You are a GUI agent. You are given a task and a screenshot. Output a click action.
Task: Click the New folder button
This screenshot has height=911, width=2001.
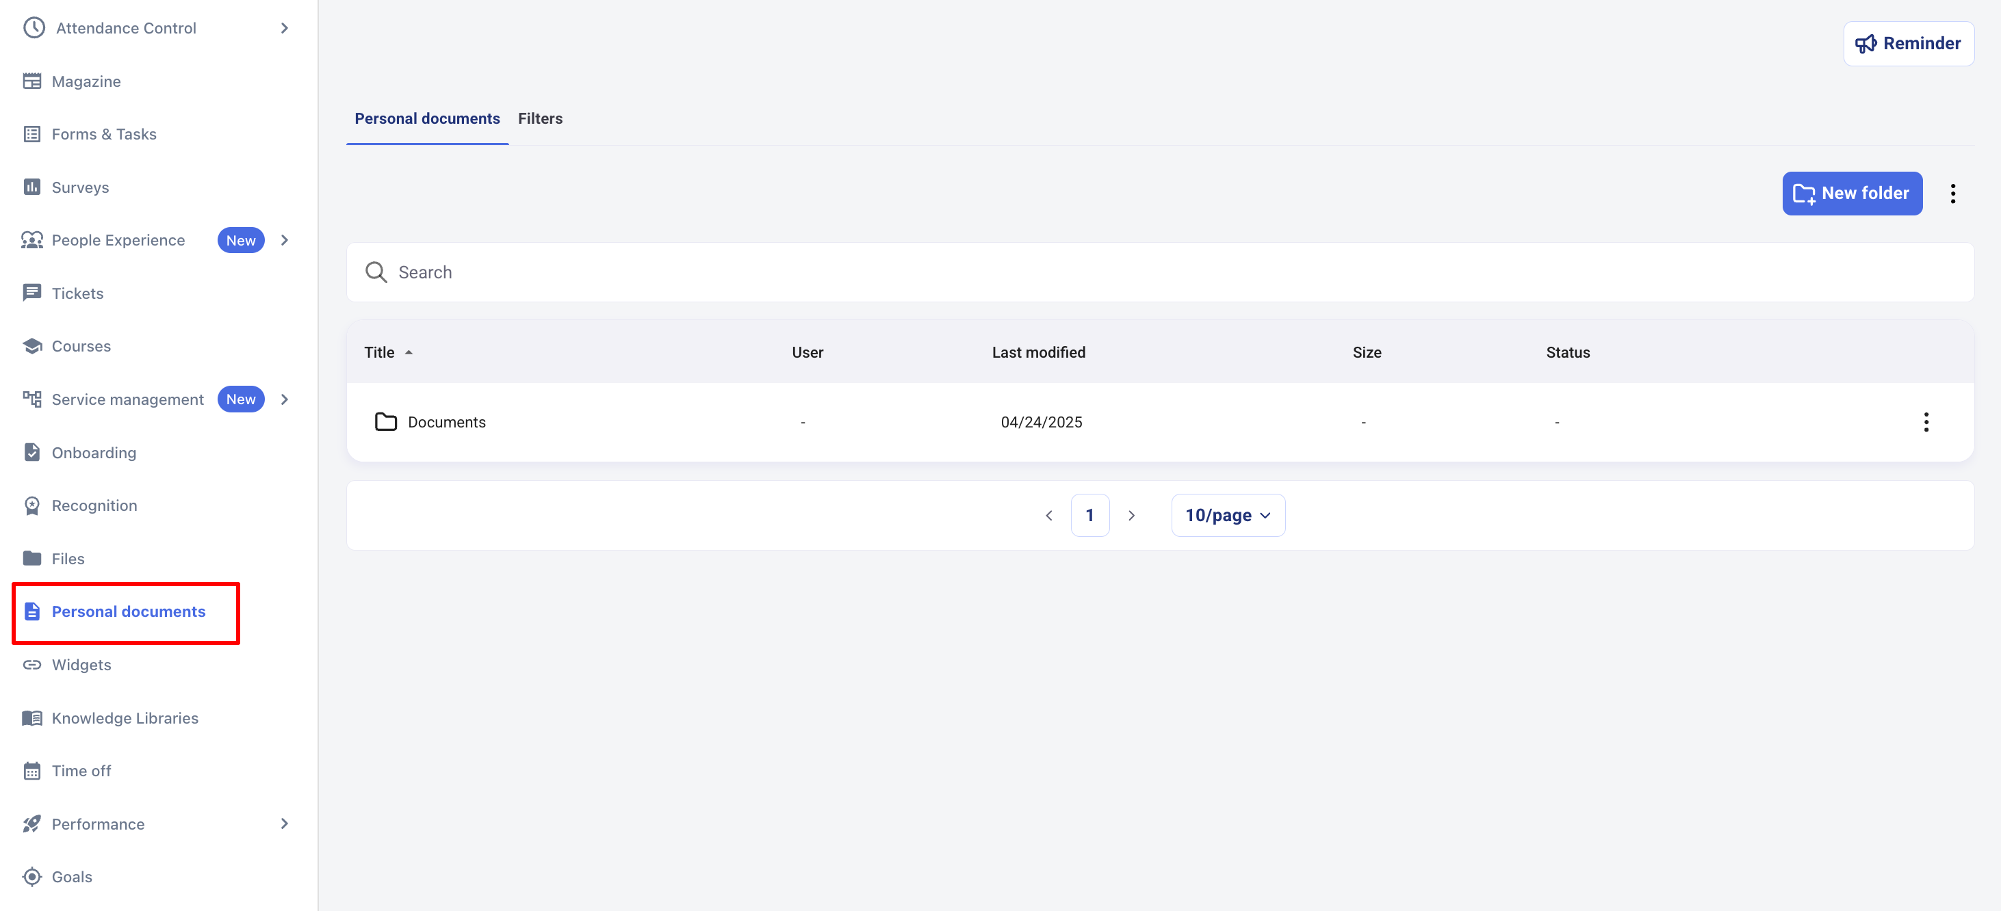pos(1851,194)
